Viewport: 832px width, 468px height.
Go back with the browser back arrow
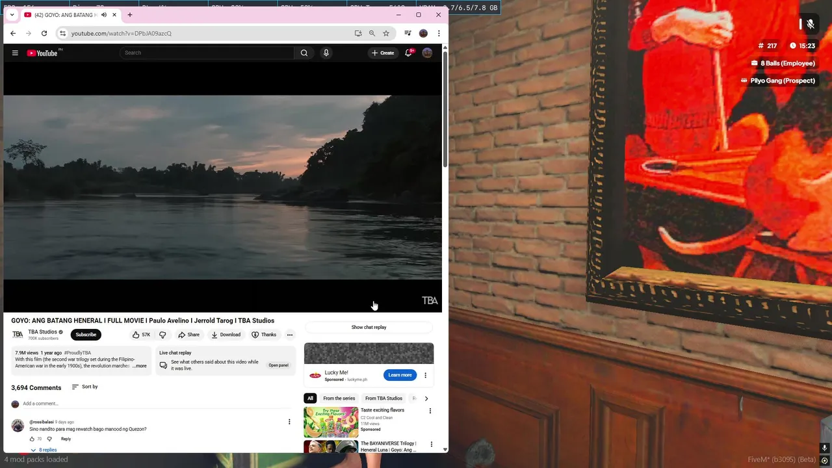click(13, 33)
